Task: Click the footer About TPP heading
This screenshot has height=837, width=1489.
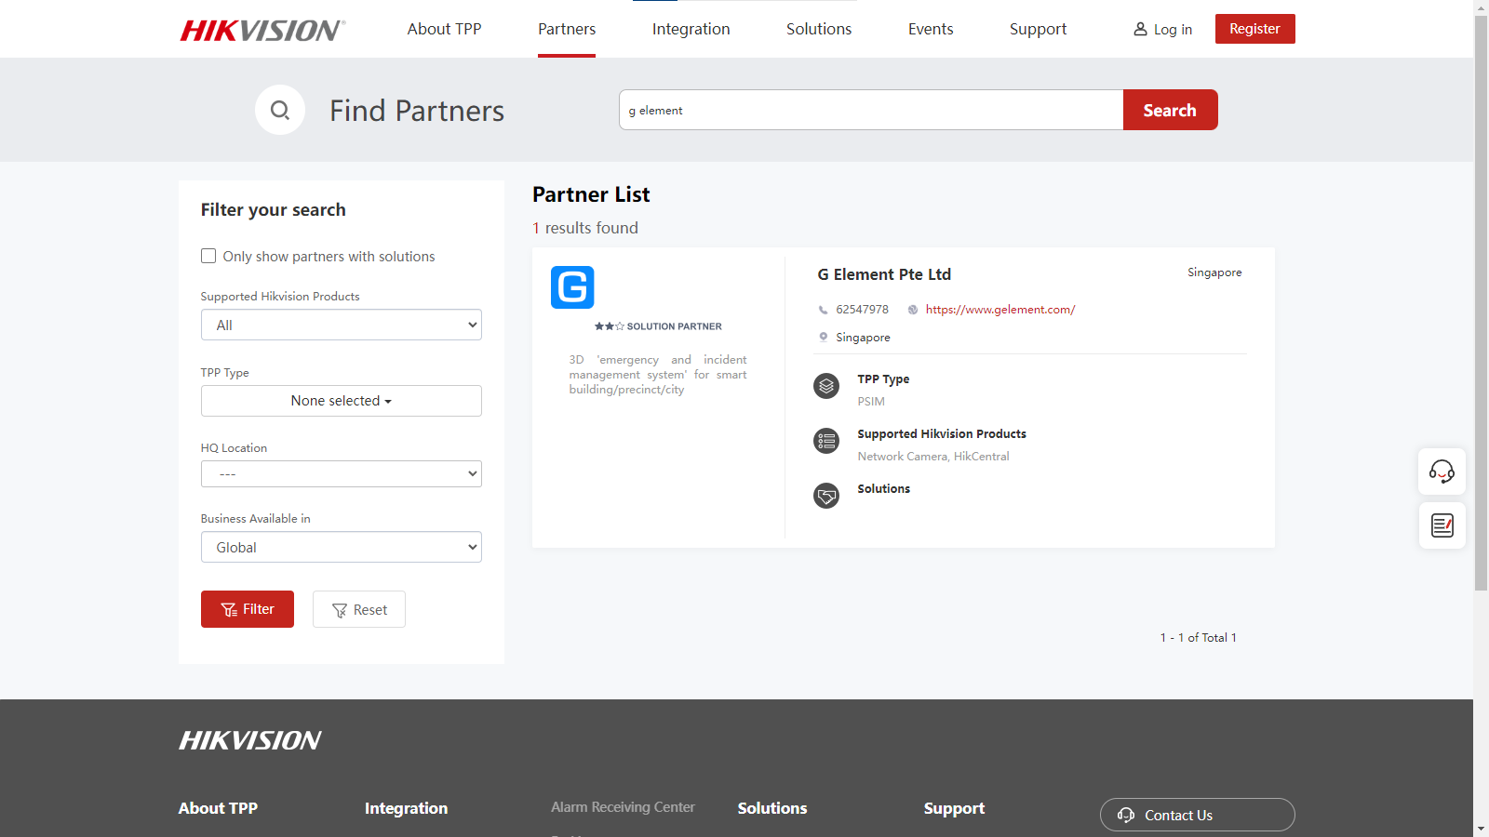Action: 218,808
